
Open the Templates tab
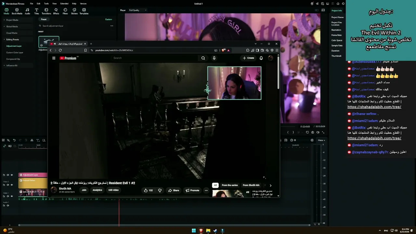pos(84,11)
